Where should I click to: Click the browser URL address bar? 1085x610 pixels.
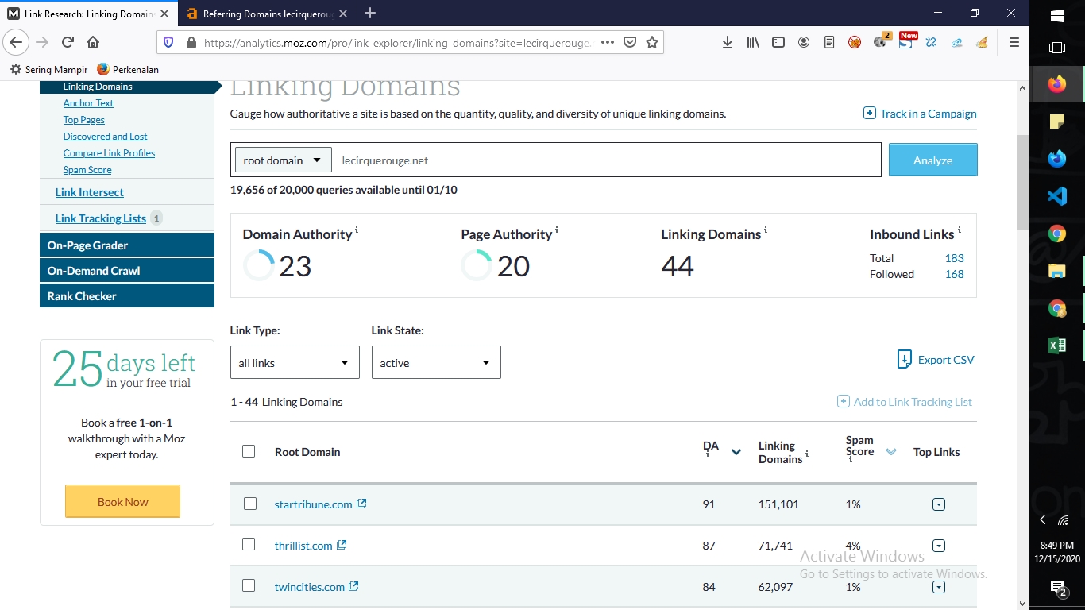(x=396, y=43)
